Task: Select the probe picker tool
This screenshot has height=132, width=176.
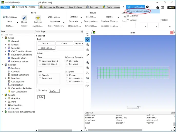Action: (x=87, y=55)
